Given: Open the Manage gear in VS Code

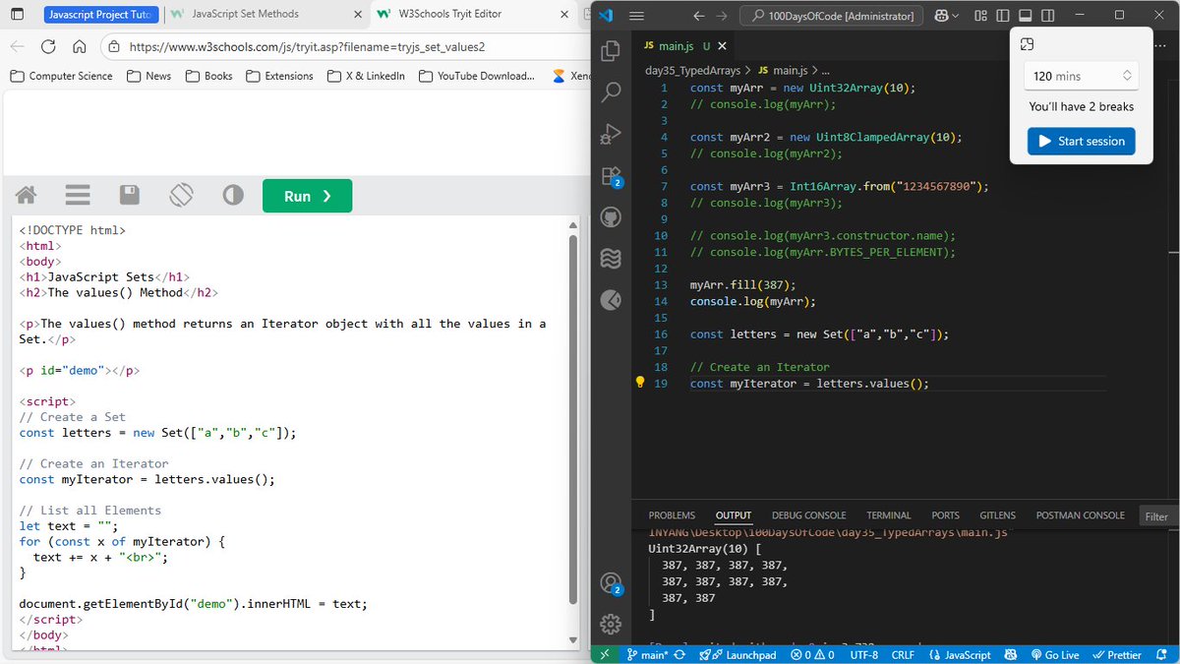Looking at the screenshot, I should coord(611,624).
